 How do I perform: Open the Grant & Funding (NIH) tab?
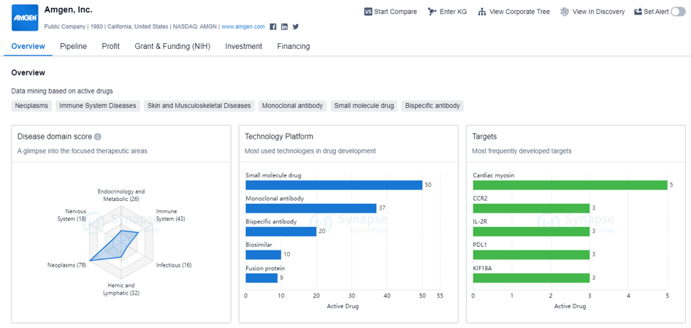pos(172,46)
